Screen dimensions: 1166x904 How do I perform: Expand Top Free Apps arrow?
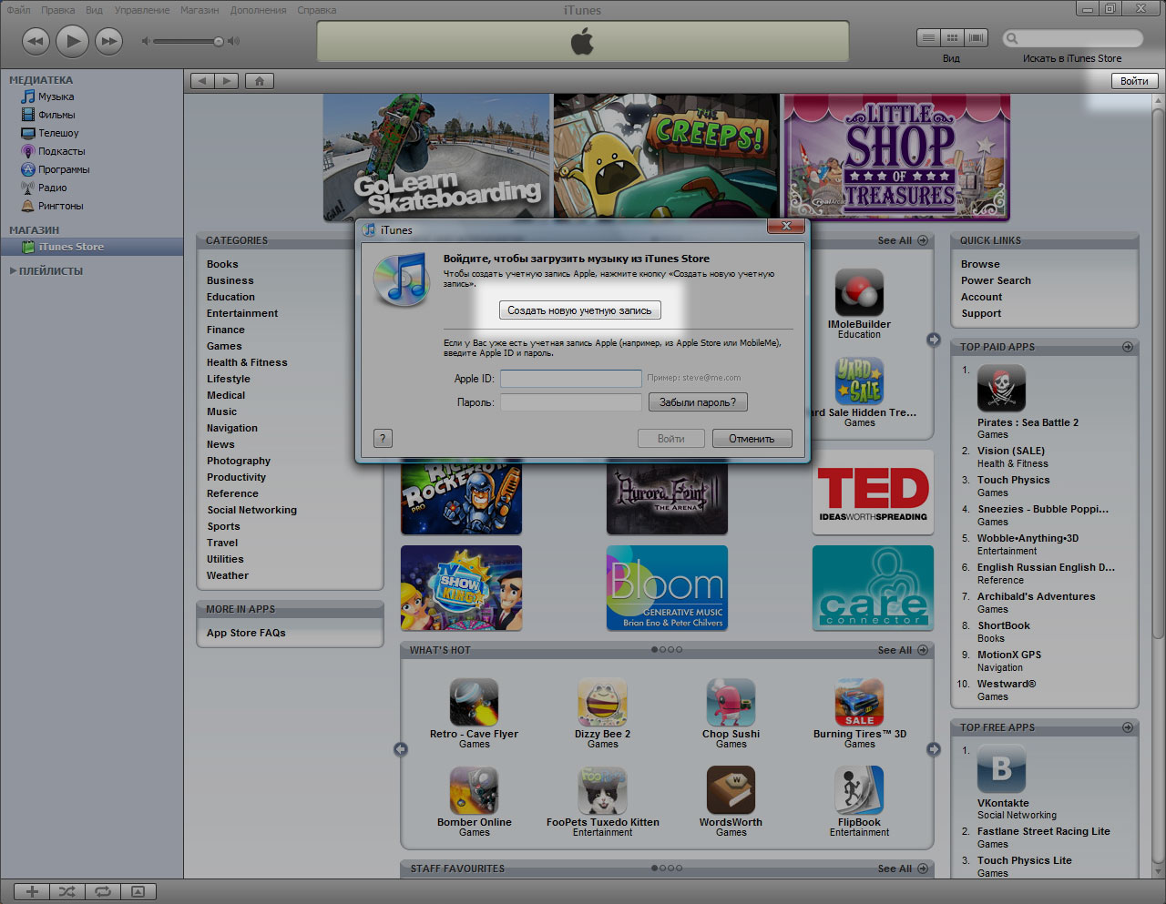(x=1128, y=727)
